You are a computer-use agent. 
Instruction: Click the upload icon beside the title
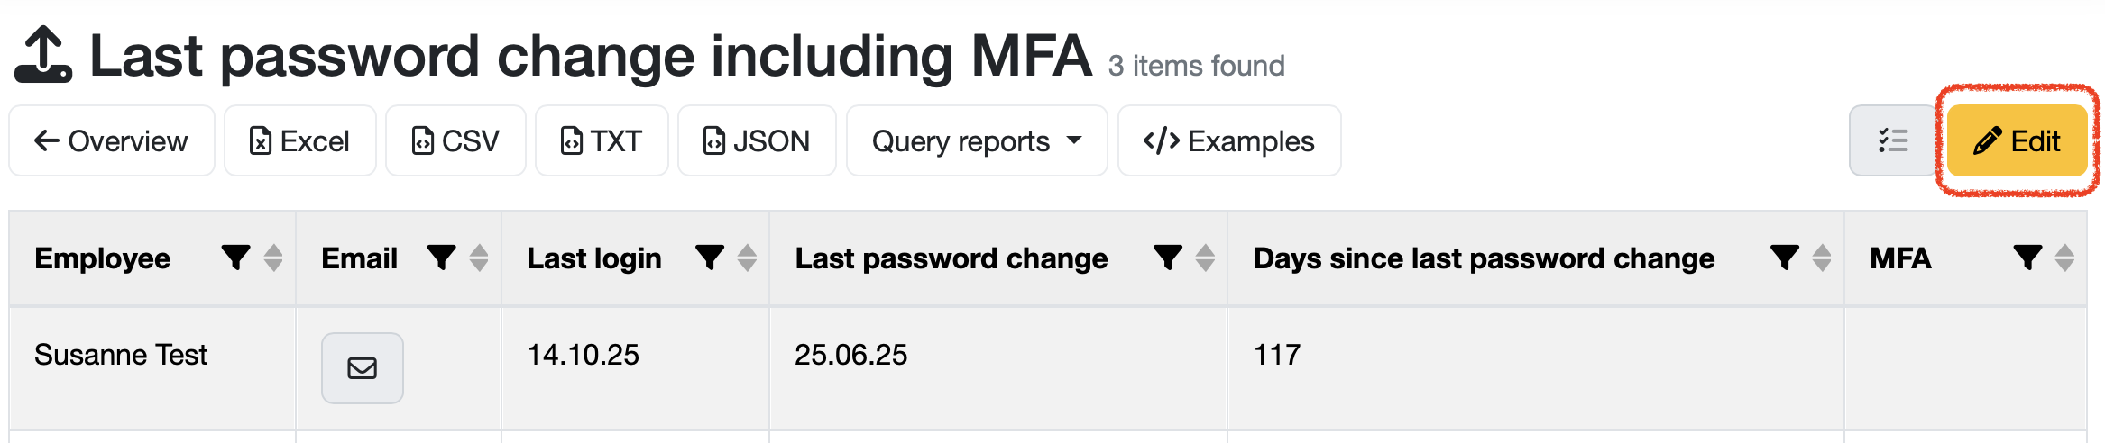tap(42, 56)
